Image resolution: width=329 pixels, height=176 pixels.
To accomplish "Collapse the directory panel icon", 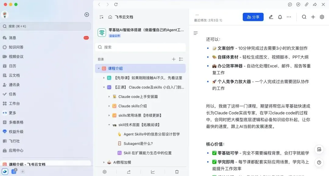I will (101, 17).
